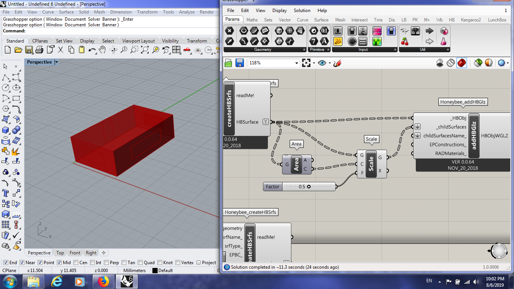Select the Explode tool in Rhino sidebar
This screenshot has height=289, width=514.
click(x=16, y=151)
